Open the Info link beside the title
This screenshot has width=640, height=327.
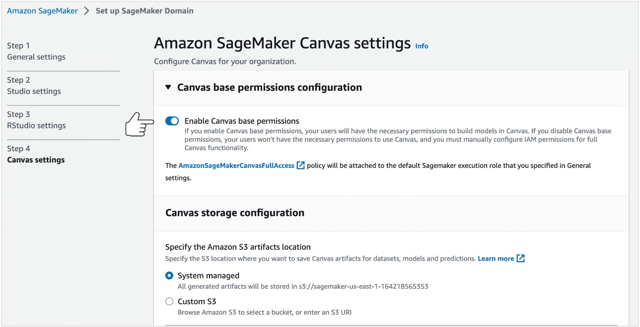[x=422, y=46]
